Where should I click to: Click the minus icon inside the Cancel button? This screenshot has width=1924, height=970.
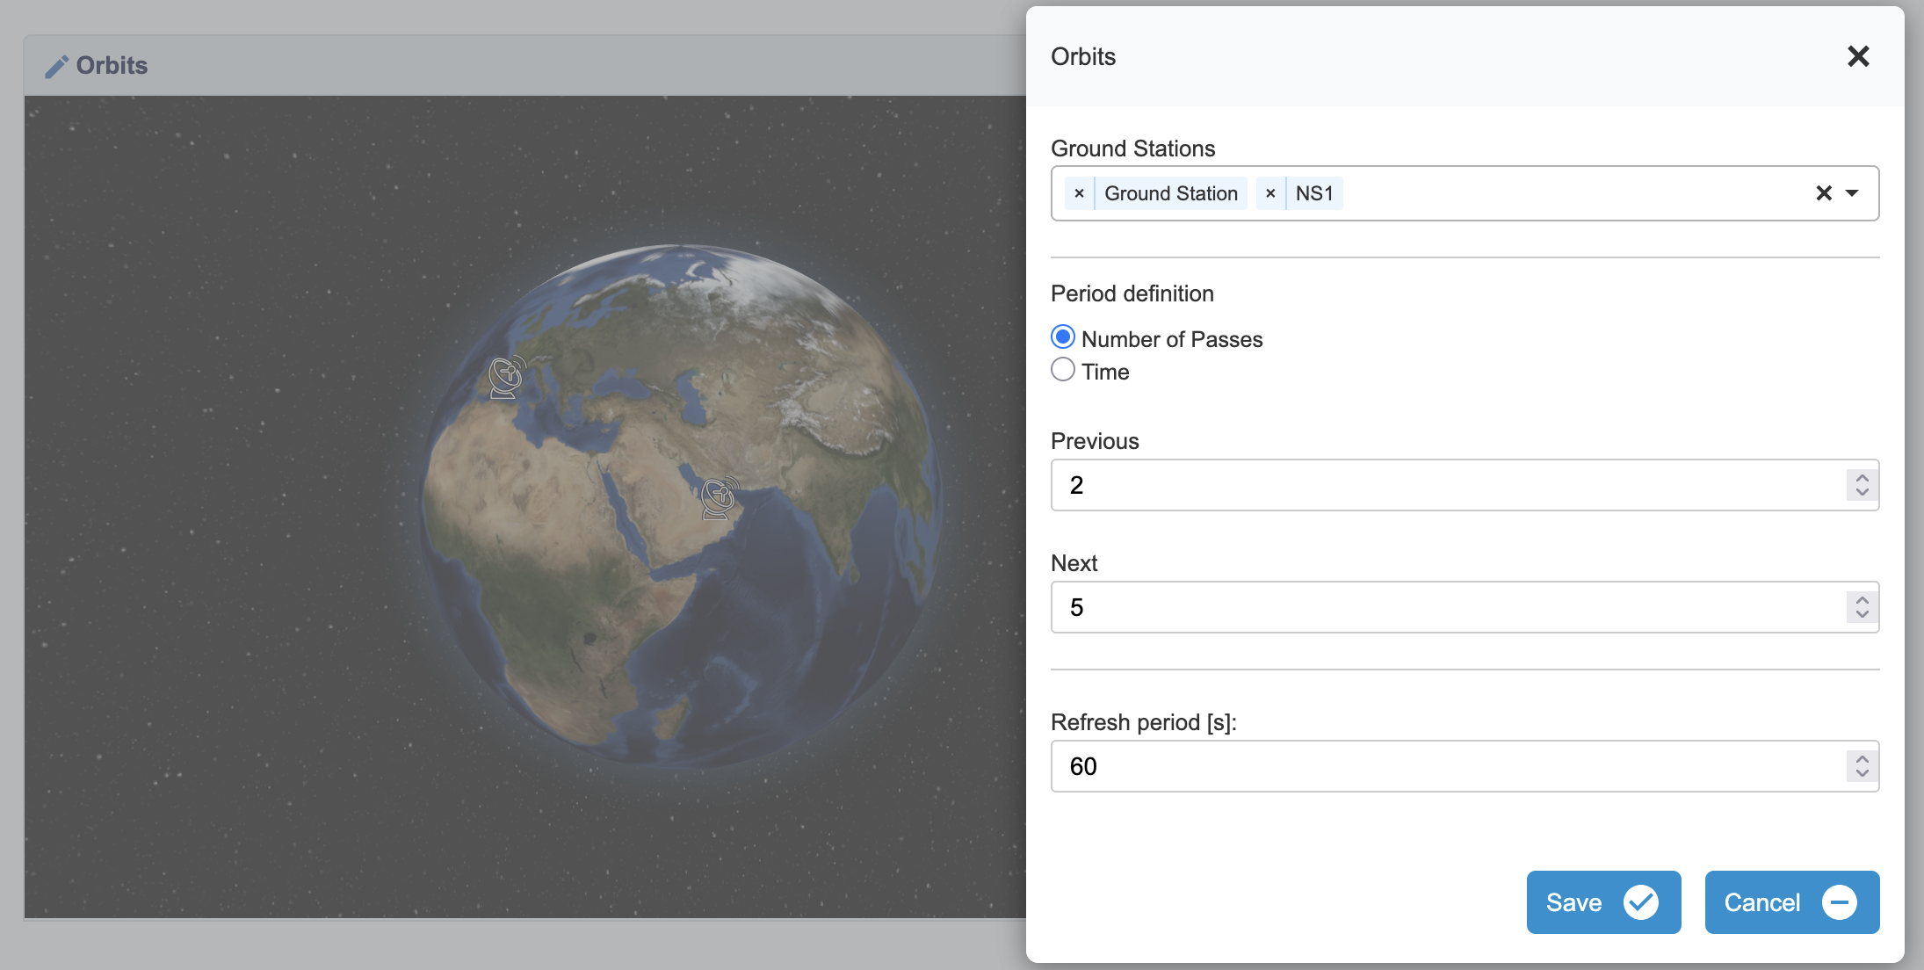1839,902
